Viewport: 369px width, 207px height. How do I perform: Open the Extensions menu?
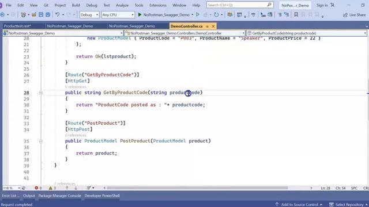tap(157, 5)
